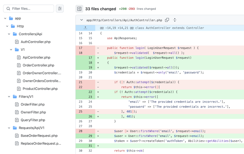Viewport: 244px width, 154px height.
Task: Collapse the Requests/Api/V1 folder
Action: point(9,128)
